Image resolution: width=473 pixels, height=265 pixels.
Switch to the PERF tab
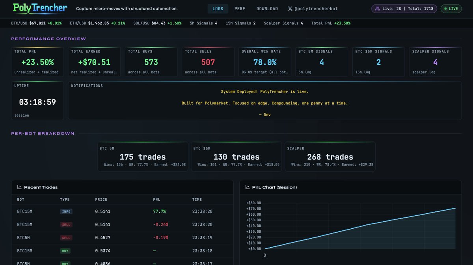(240, 9)
